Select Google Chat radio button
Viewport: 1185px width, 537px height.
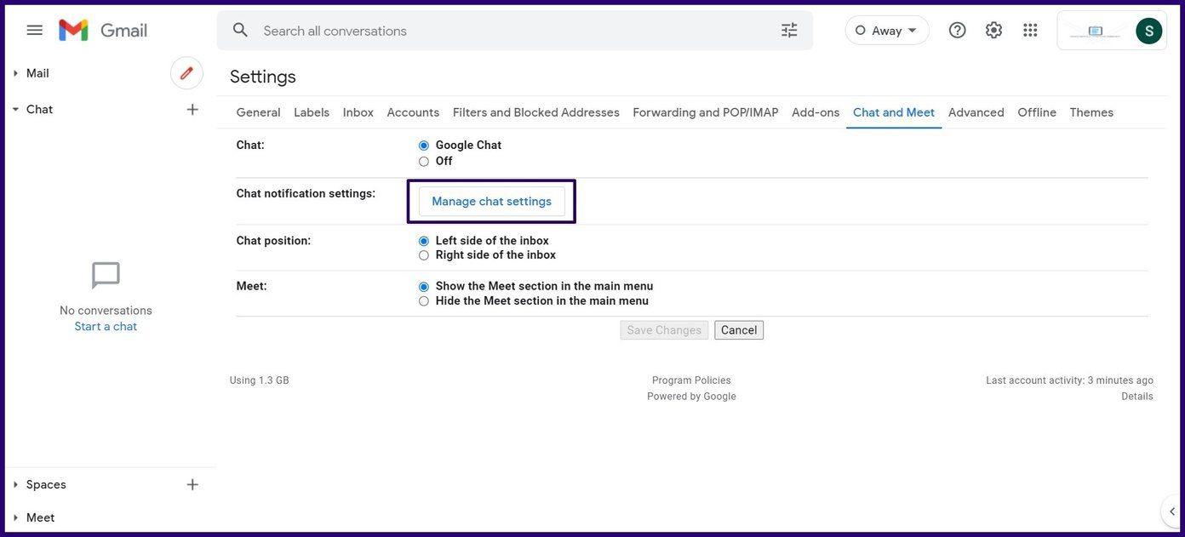pyautogui.click(x=424, y=146)
